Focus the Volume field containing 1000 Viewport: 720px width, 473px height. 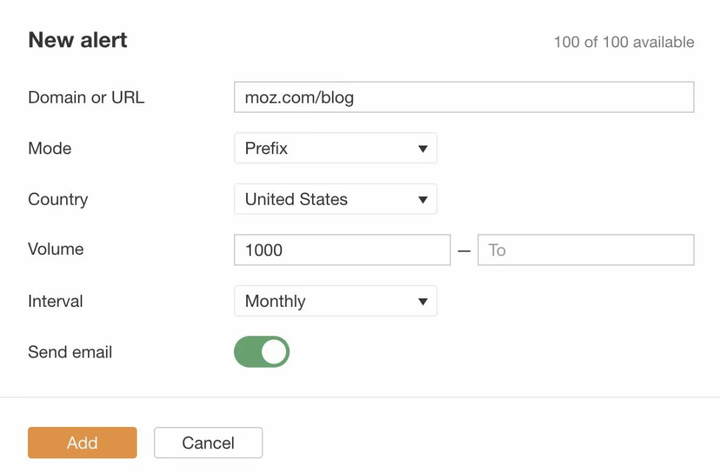click(x=342, y=250)
